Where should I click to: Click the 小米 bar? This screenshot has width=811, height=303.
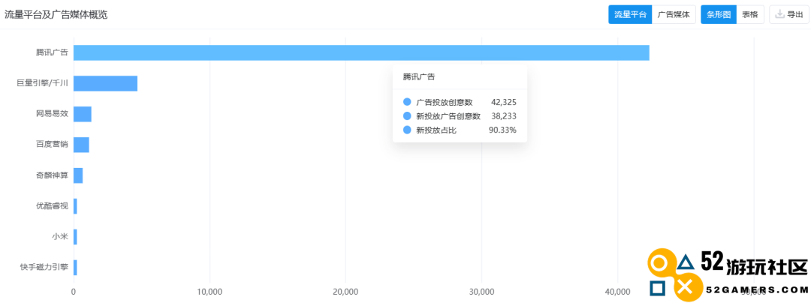click(x=75, y=237)
